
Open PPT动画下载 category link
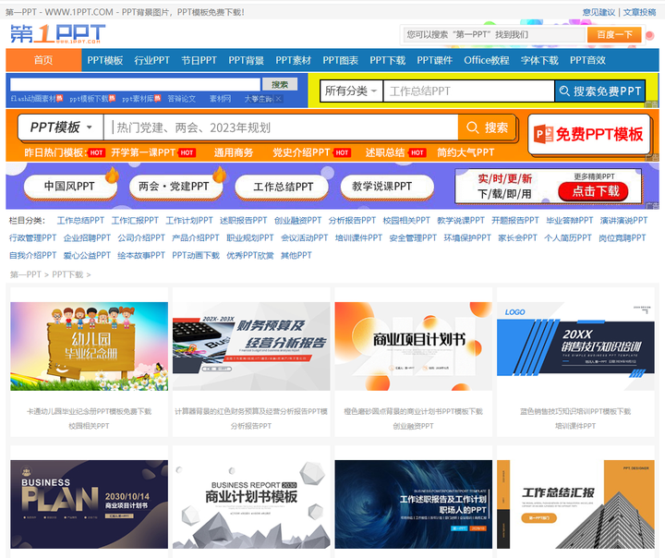pyautogui.click(x=196, y=255)
